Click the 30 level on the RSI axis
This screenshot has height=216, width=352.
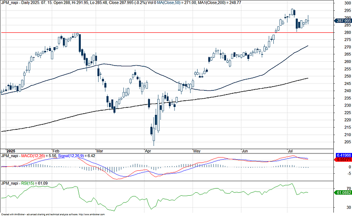pyautogui.click(x=349, y=207)
